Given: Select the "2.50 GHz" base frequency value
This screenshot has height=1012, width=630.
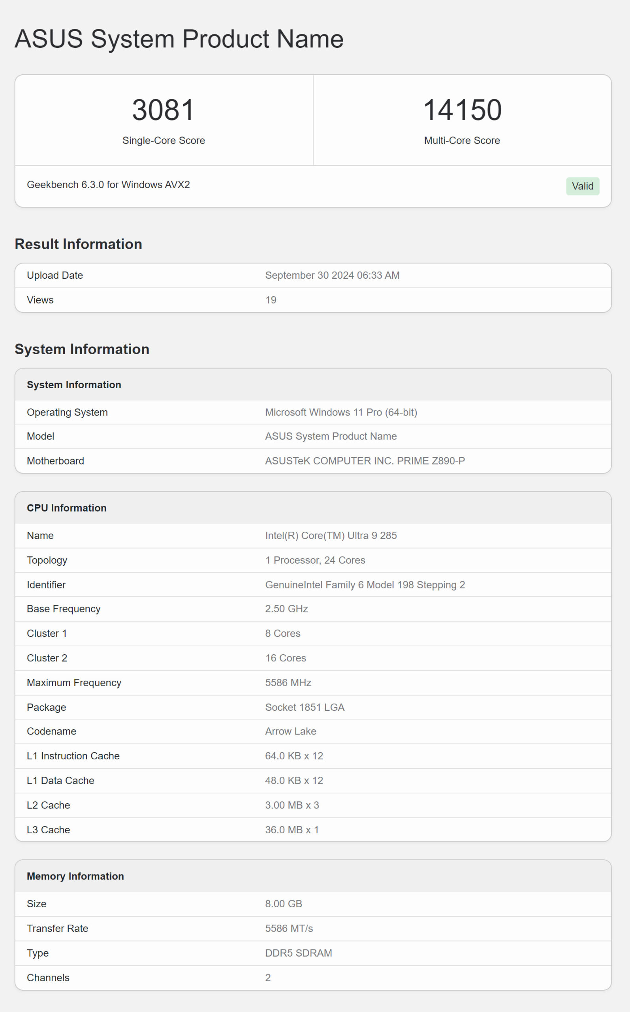Looking at the screenshot, I should (x=286, y=609).
